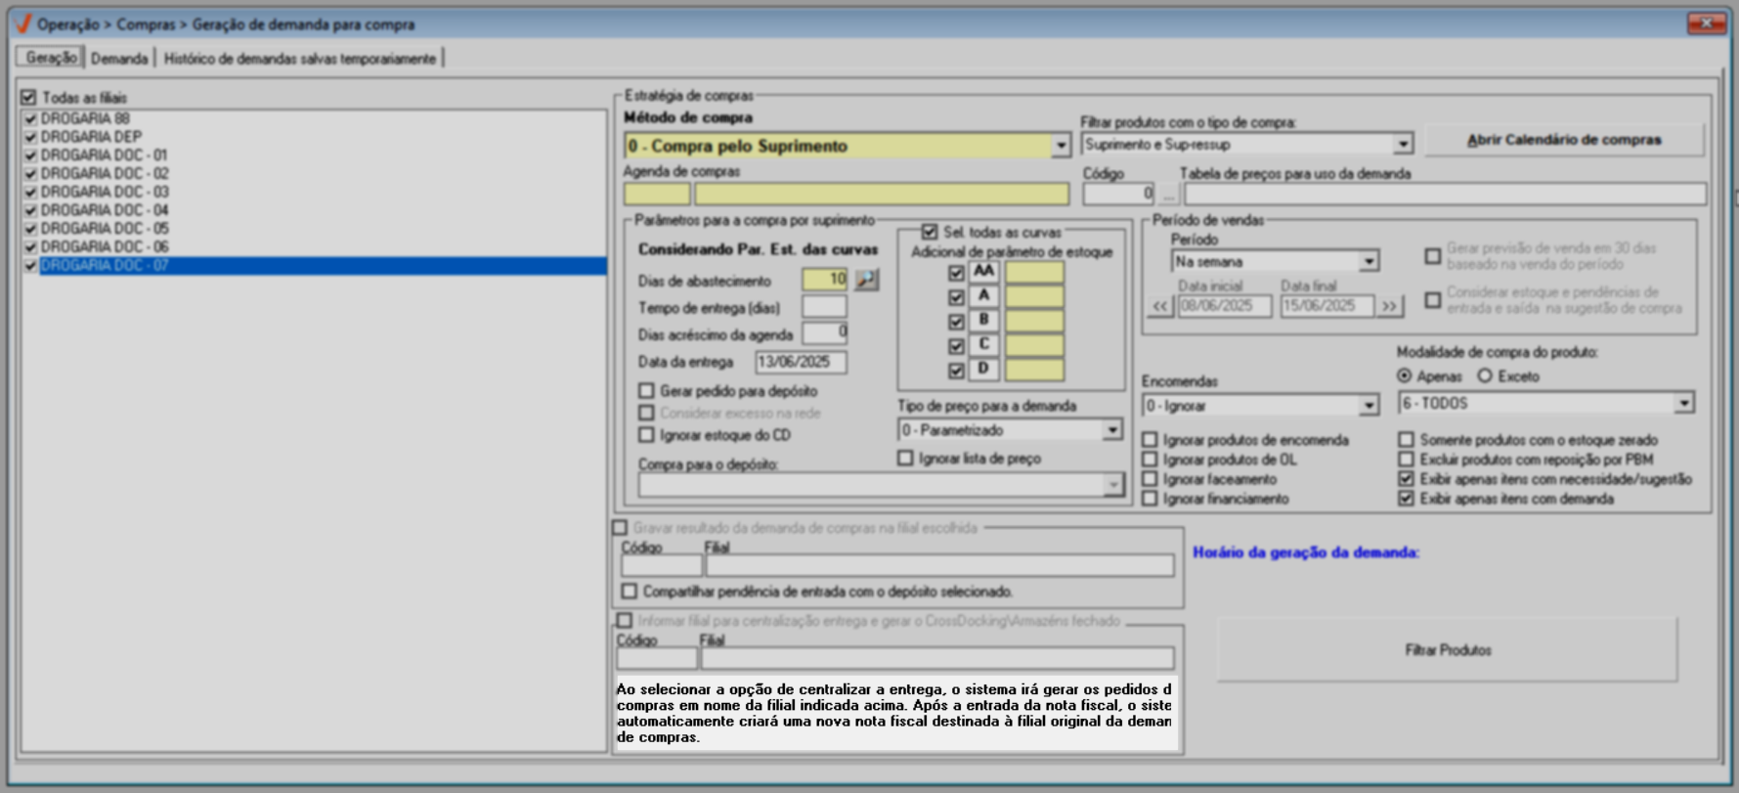The width and height of the screenshot is (1739, 793).
Task: Enable Ignorar estoque do CD
Action: [x=646, y=434]
